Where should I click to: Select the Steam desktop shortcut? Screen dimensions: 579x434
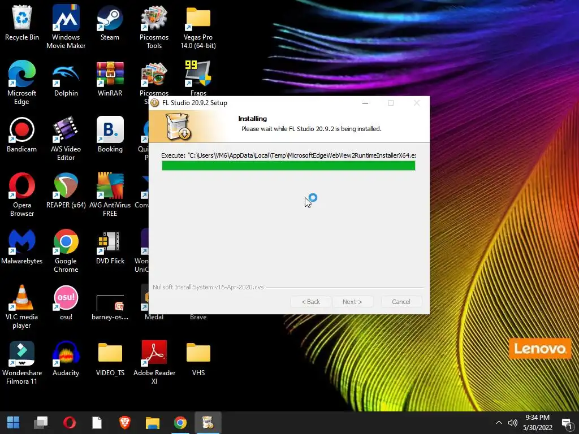click(110, 23)
